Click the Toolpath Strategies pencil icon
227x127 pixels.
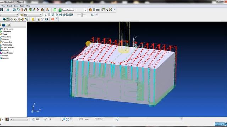pyautogui.click(x=34, y=10)
